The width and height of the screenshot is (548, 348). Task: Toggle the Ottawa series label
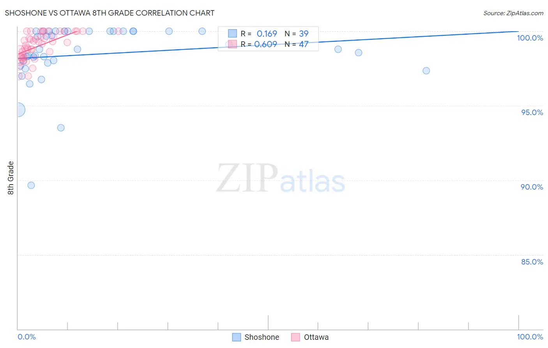click(x=316, y=337)
